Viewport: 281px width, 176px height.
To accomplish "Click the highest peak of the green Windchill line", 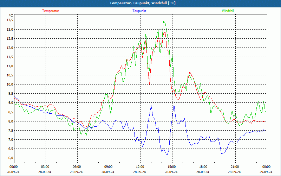I will (164, 21).
